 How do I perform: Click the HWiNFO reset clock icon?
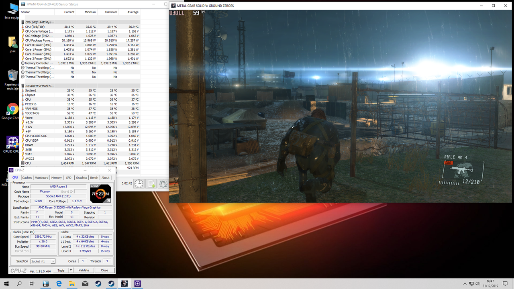(x=139, y=183)
